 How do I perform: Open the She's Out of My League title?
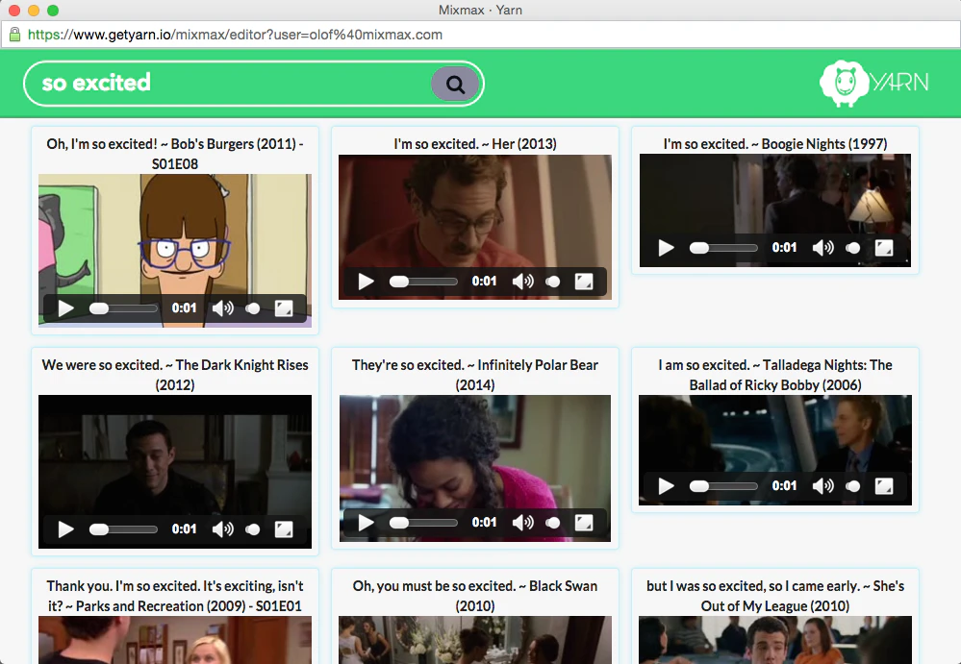click(x=775, y=596)
